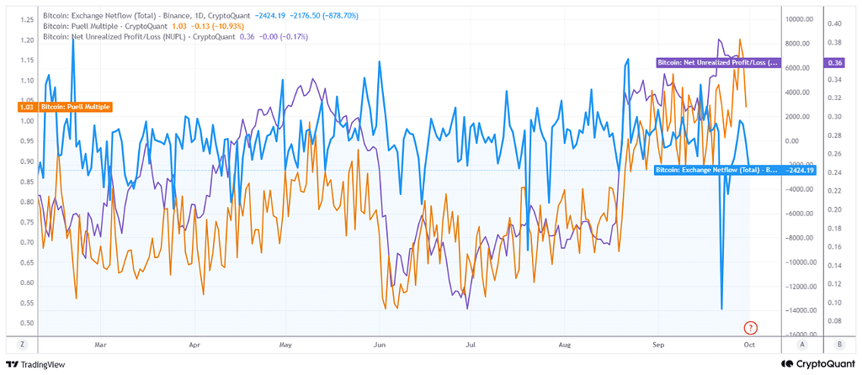Viewport: 862px width, 375px height.
Task: Click the Mar label on time axis
Action: coord(100,346)
